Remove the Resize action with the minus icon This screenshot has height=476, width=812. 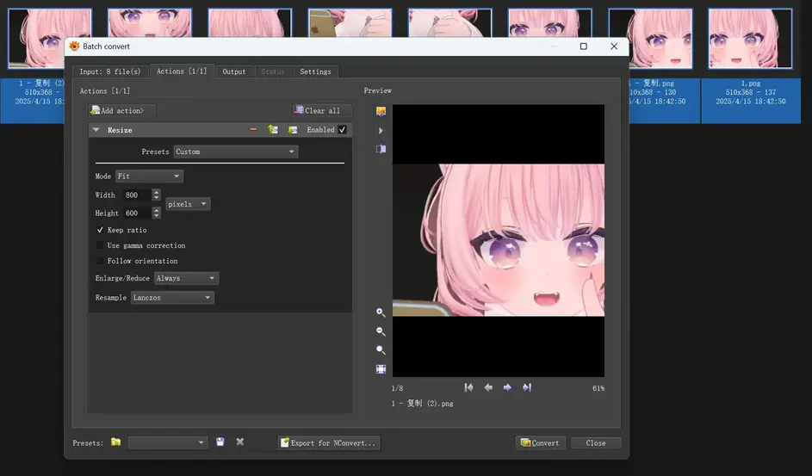tap(253, 130)
